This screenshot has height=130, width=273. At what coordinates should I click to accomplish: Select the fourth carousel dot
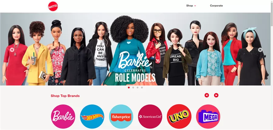(x=142, y=88)
